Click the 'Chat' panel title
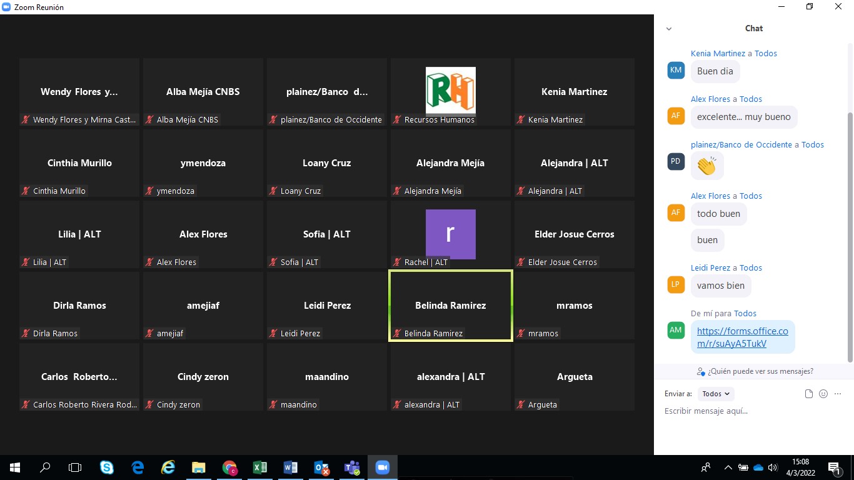 tap(753, 28)
